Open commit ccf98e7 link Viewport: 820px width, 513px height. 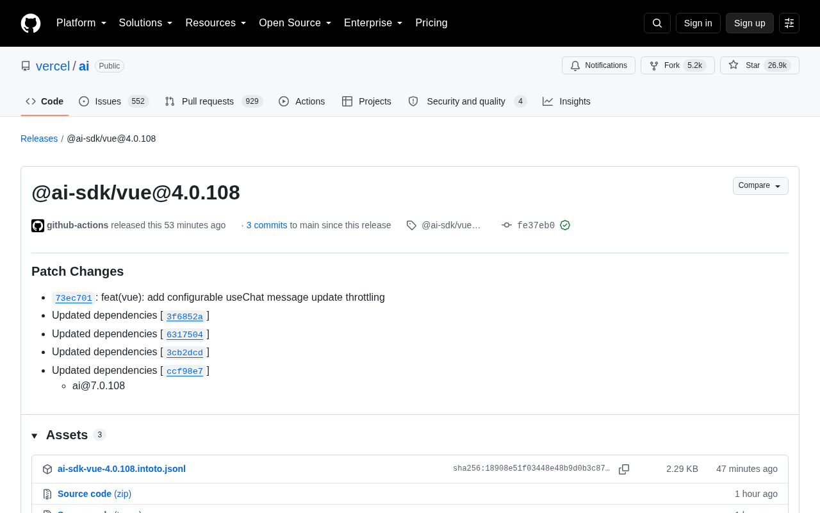184,371
